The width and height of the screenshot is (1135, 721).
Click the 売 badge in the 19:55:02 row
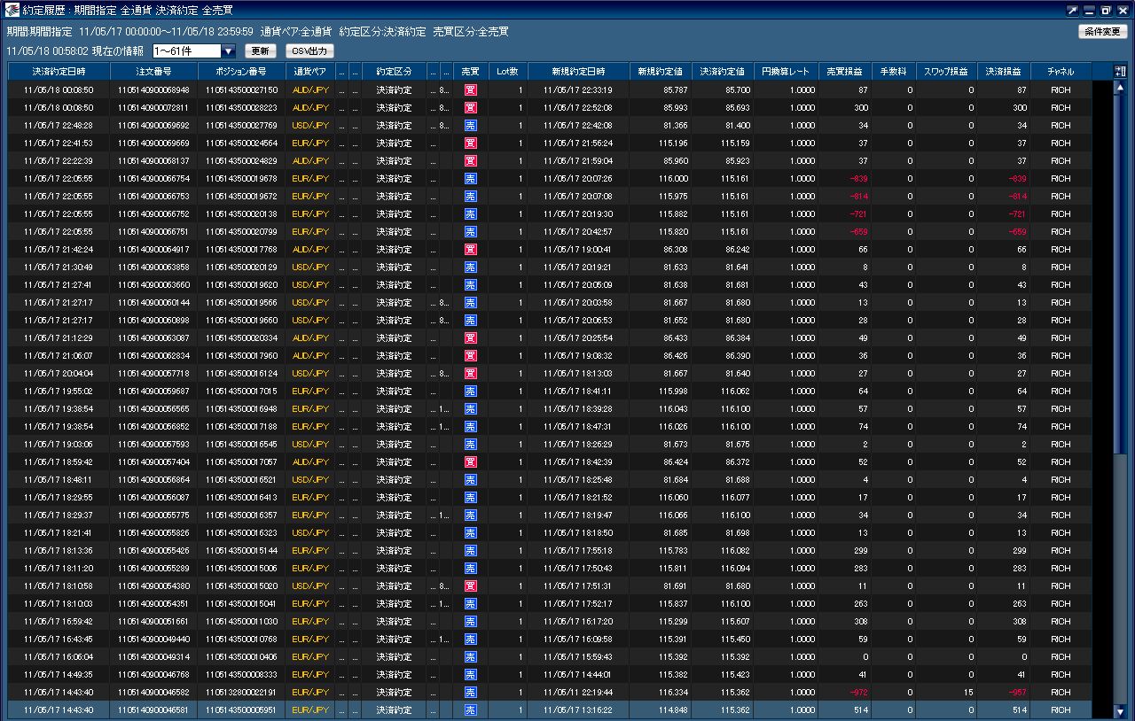coord(471,392)
